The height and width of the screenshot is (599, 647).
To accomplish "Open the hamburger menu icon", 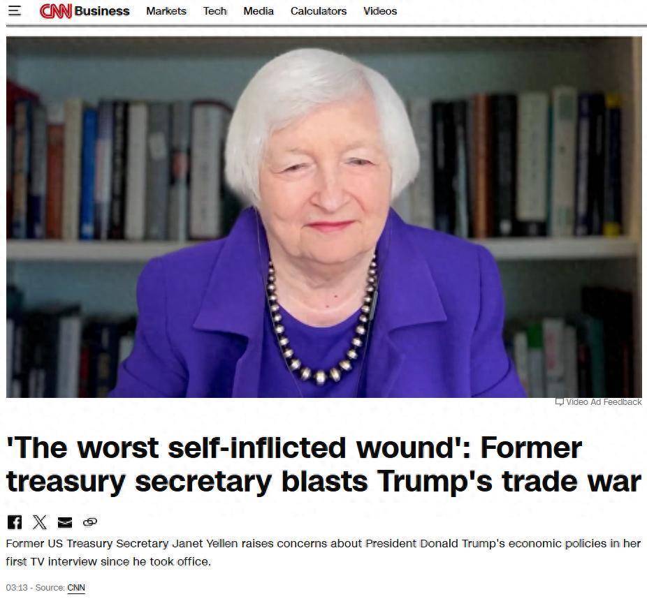I will click(x=15, y=10).
